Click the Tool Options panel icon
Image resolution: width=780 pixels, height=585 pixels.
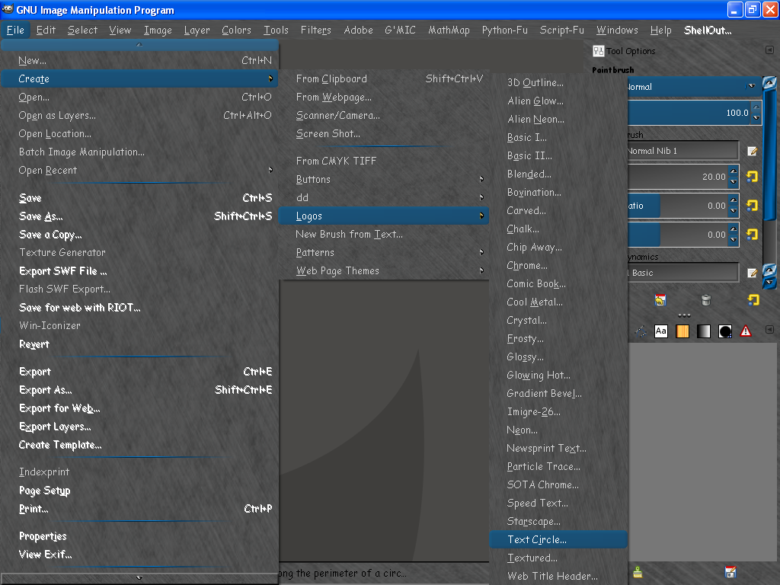pos(598,51)
